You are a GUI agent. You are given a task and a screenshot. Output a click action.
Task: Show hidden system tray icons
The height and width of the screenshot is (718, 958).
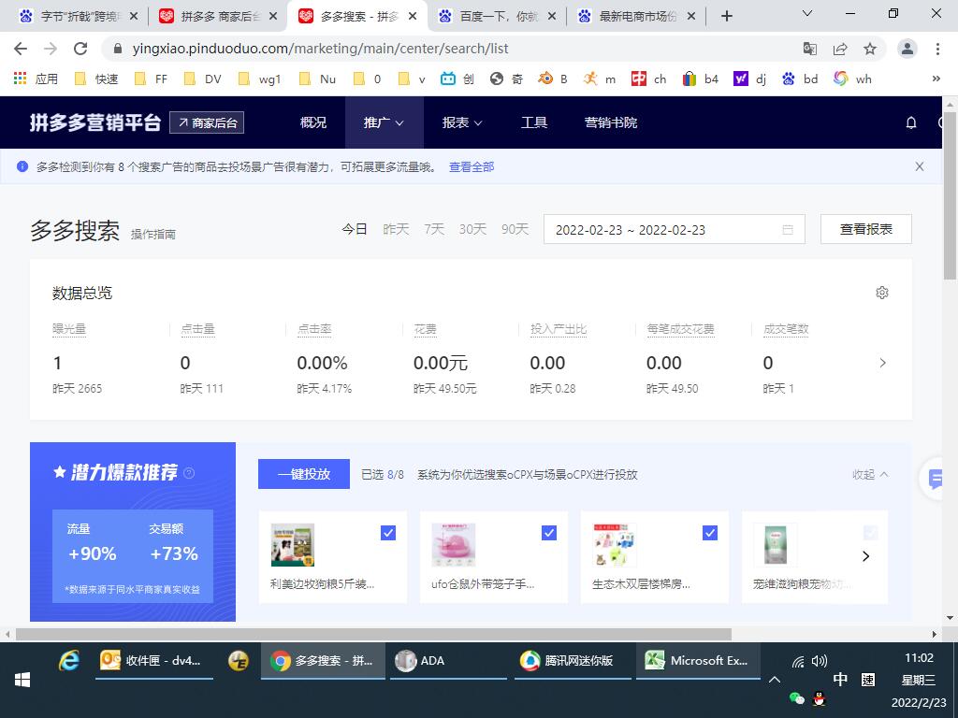point(774,680)
